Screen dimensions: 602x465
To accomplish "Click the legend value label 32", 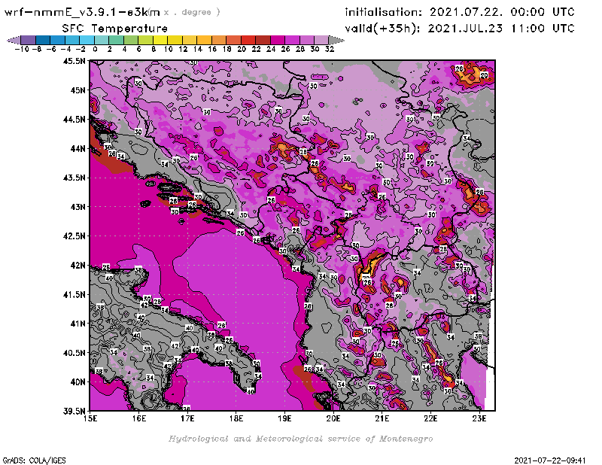I will [330, 49].
